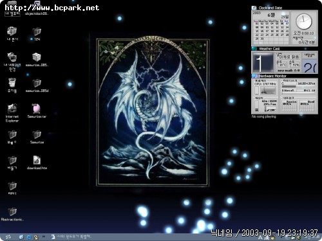Click the Weather Cast widget title icon
Viewport: 322px width, 241px height.
(254, 49)
